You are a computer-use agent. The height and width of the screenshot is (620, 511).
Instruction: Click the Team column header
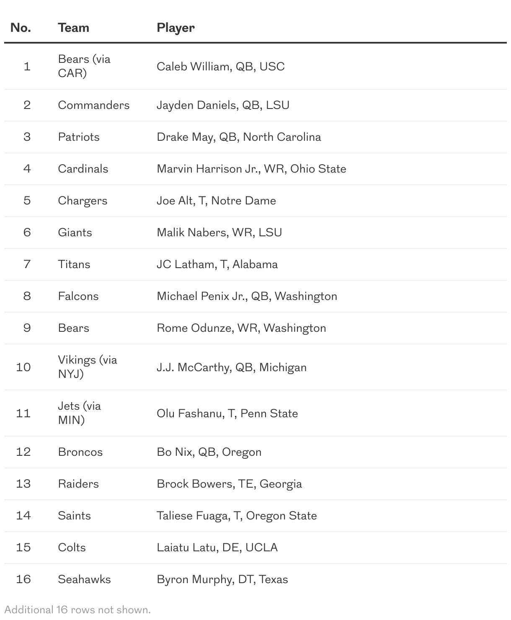(x=73, y=28)
